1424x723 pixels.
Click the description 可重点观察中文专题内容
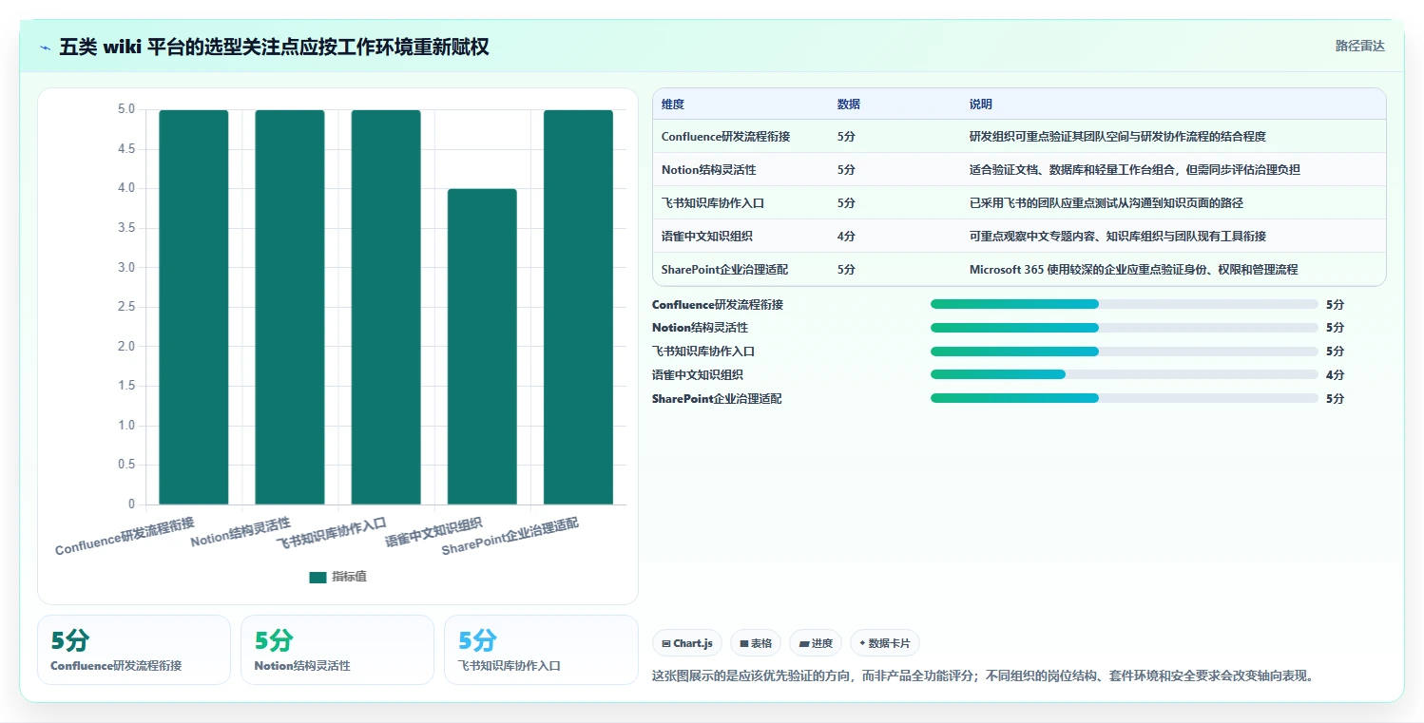[1118, 237]
